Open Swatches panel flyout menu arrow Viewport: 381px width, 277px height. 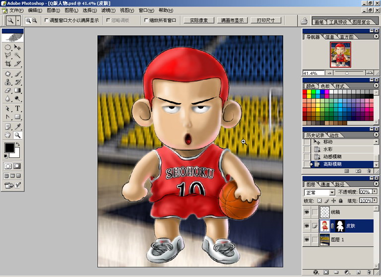[376, 85]
